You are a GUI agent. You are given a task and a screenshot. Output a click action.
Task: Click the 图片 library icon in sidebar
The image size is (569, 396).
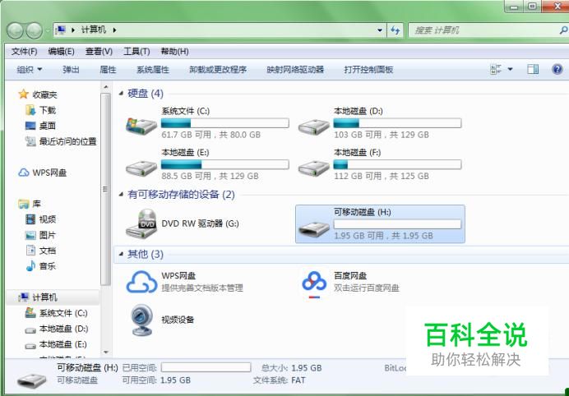tap(30, 235)
